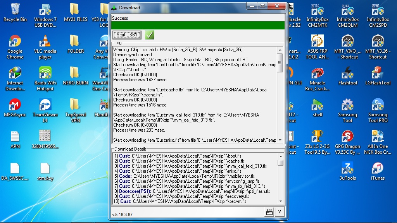The image size is (397, 223).
Task: Open the LOG keyboard button
Action: [269, 212]
